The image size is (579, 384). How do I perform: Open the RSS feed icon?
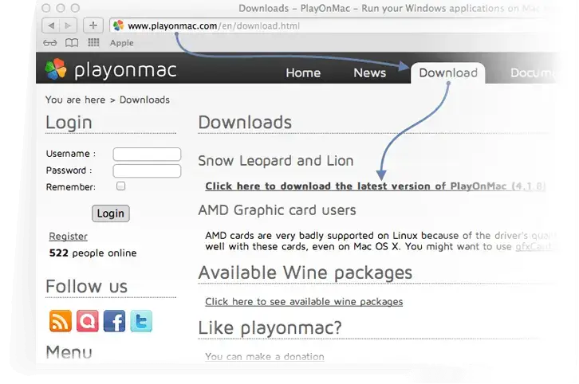click(60, 321)
